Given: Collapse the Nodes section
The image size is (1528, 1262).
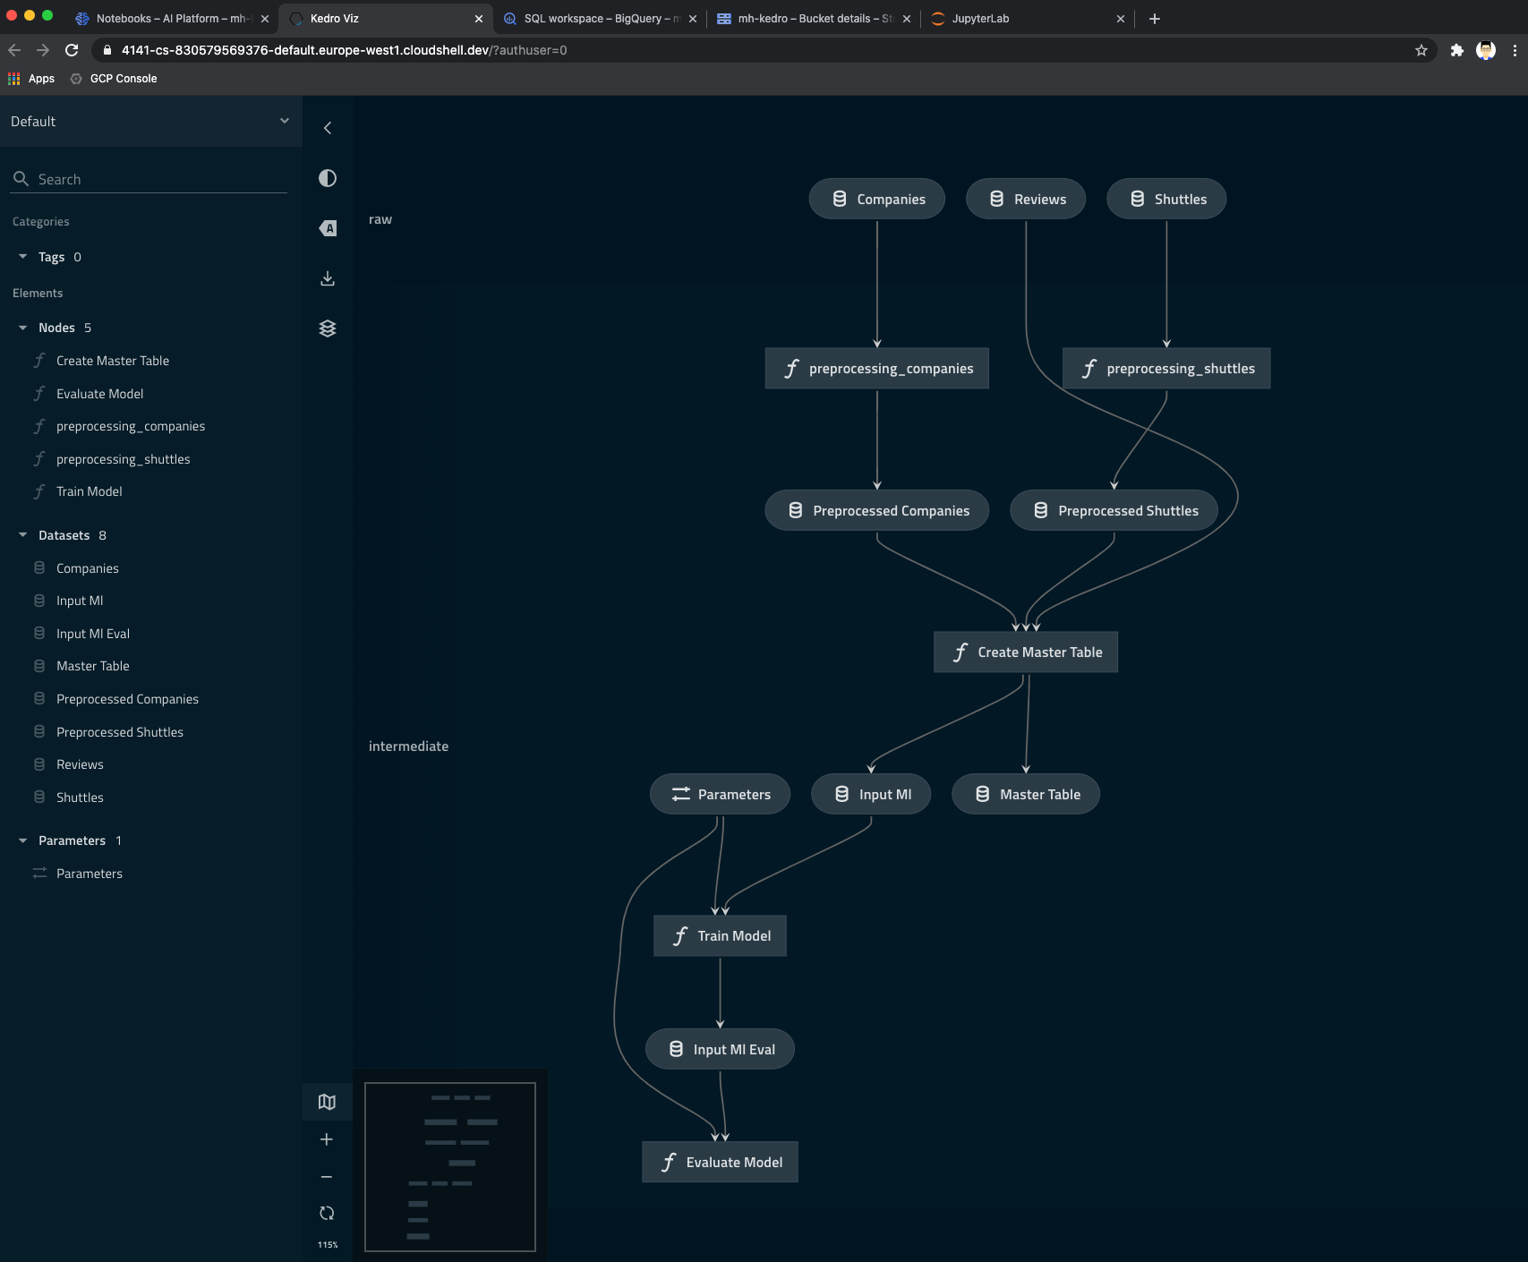Looking at the screenshot, I should [23, 328].
